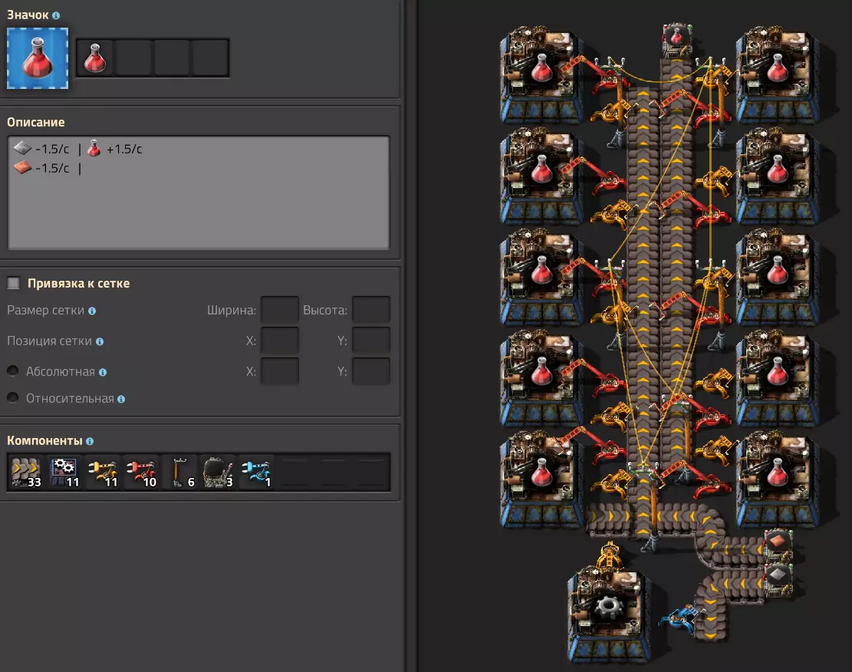Click the second empty icon slot
This screenshot has width=852, height=672.
point(133,58)
